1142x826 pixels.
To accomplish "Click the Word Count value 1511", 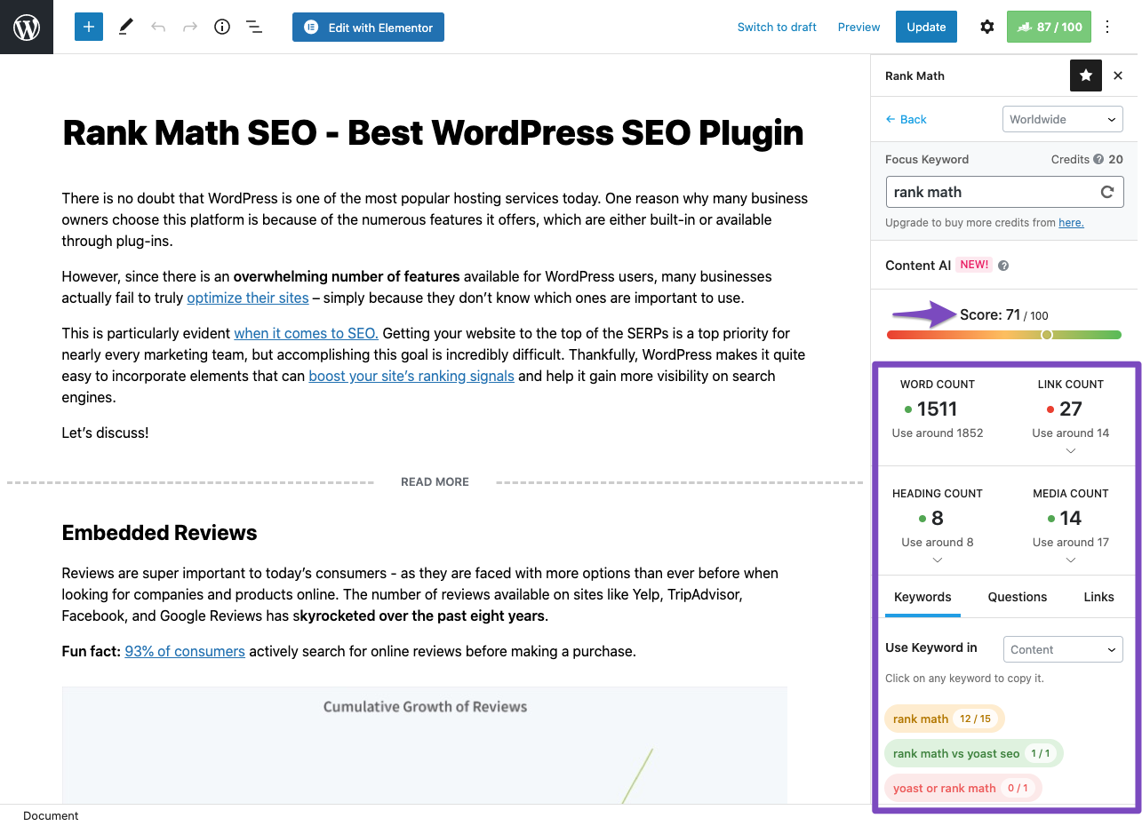I will coord(937,409).
